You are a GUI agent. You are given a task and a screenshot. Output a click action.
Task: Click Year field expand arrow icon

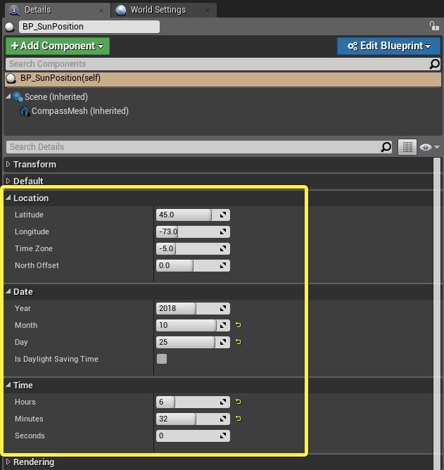(223, 308)
